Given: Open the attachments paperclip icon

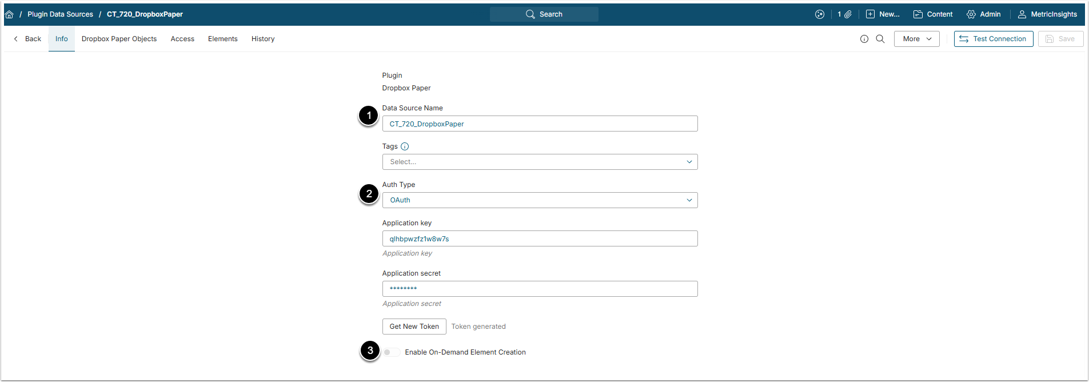Looking at the screenshot, I should tap(848, 14).
